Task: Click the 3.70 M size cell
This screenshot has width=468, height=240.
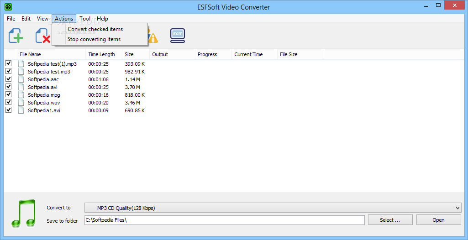Action: (132, 87)
